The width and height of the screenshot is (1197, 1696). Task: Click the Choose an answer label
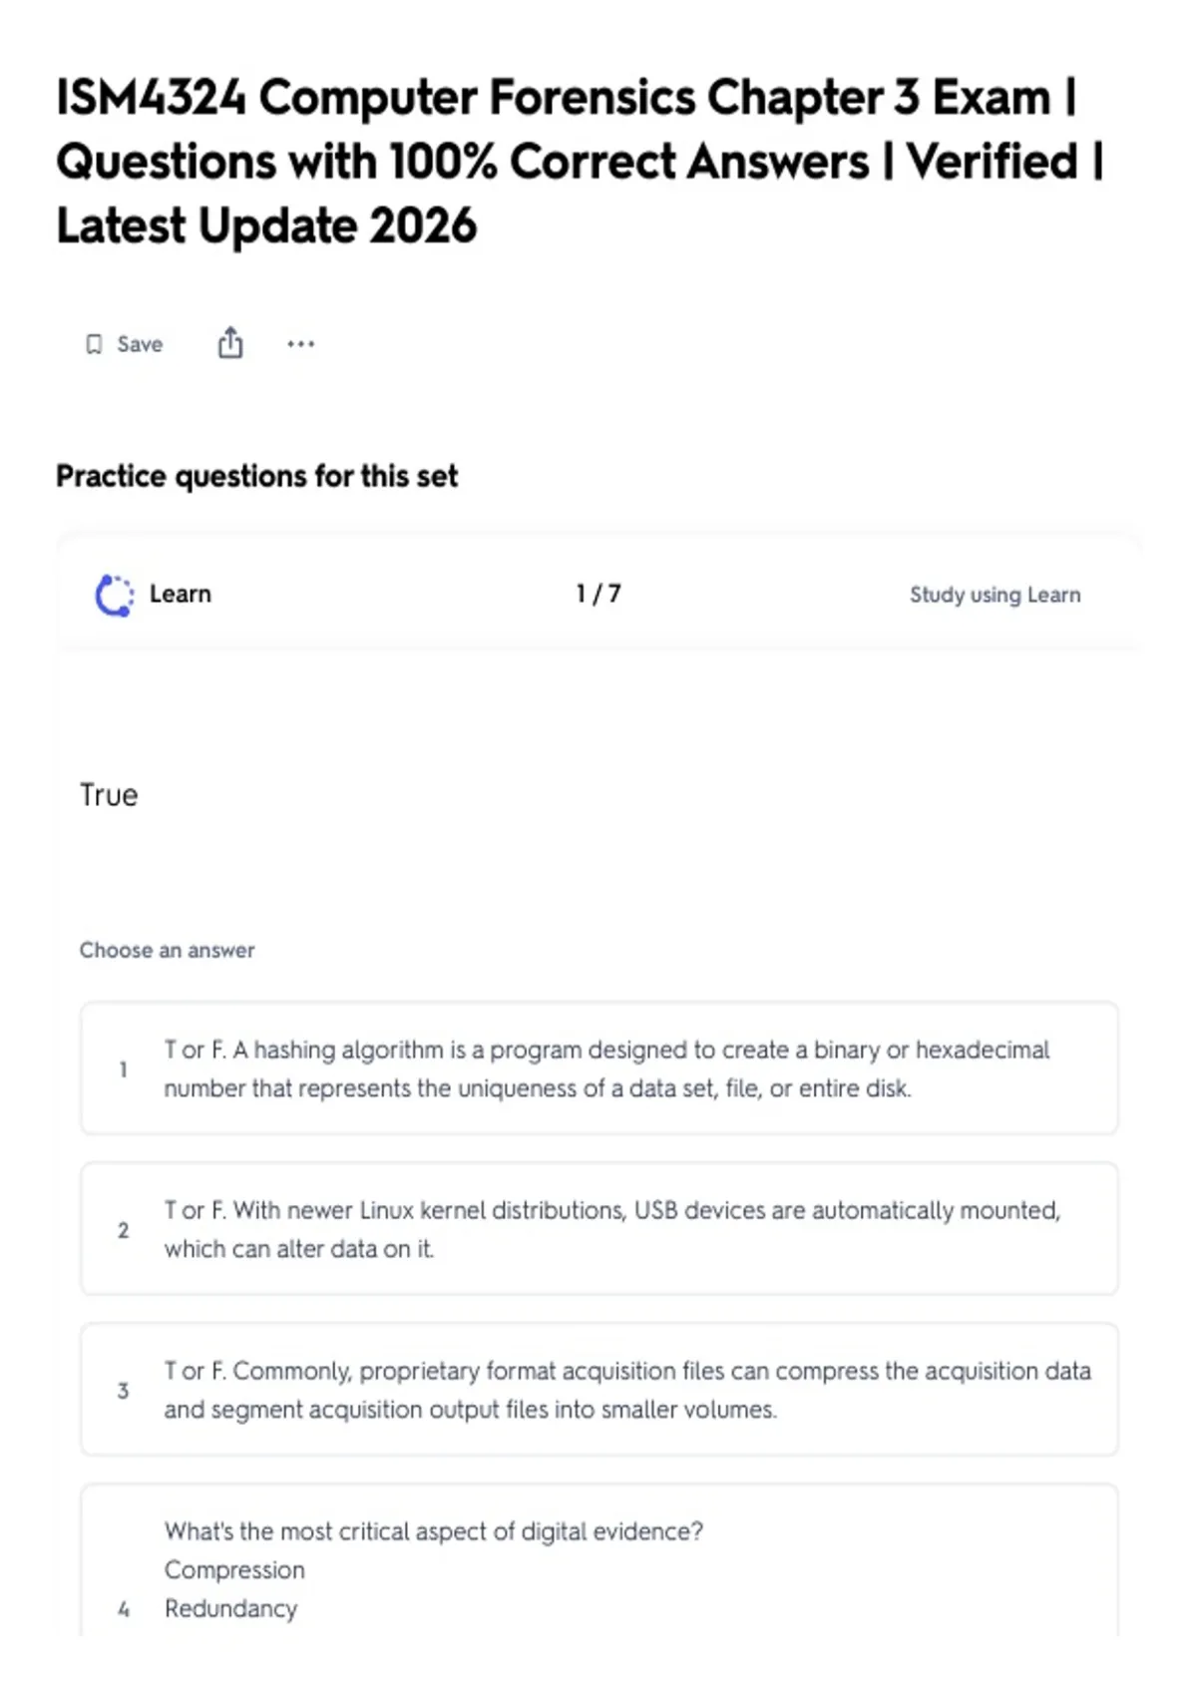click(x=167, y=950)
